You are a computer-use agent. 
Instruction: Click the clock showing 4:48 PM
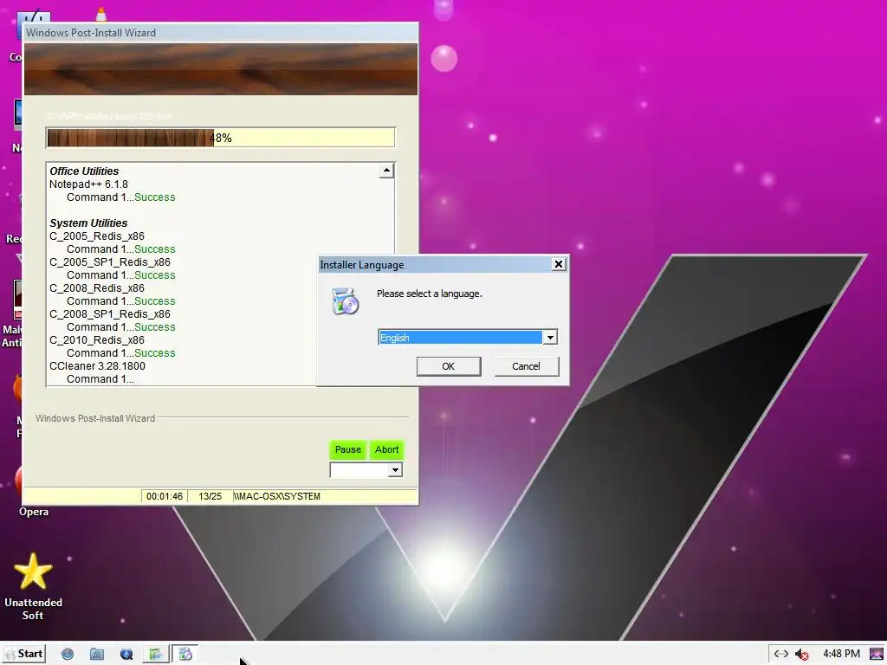841,654
